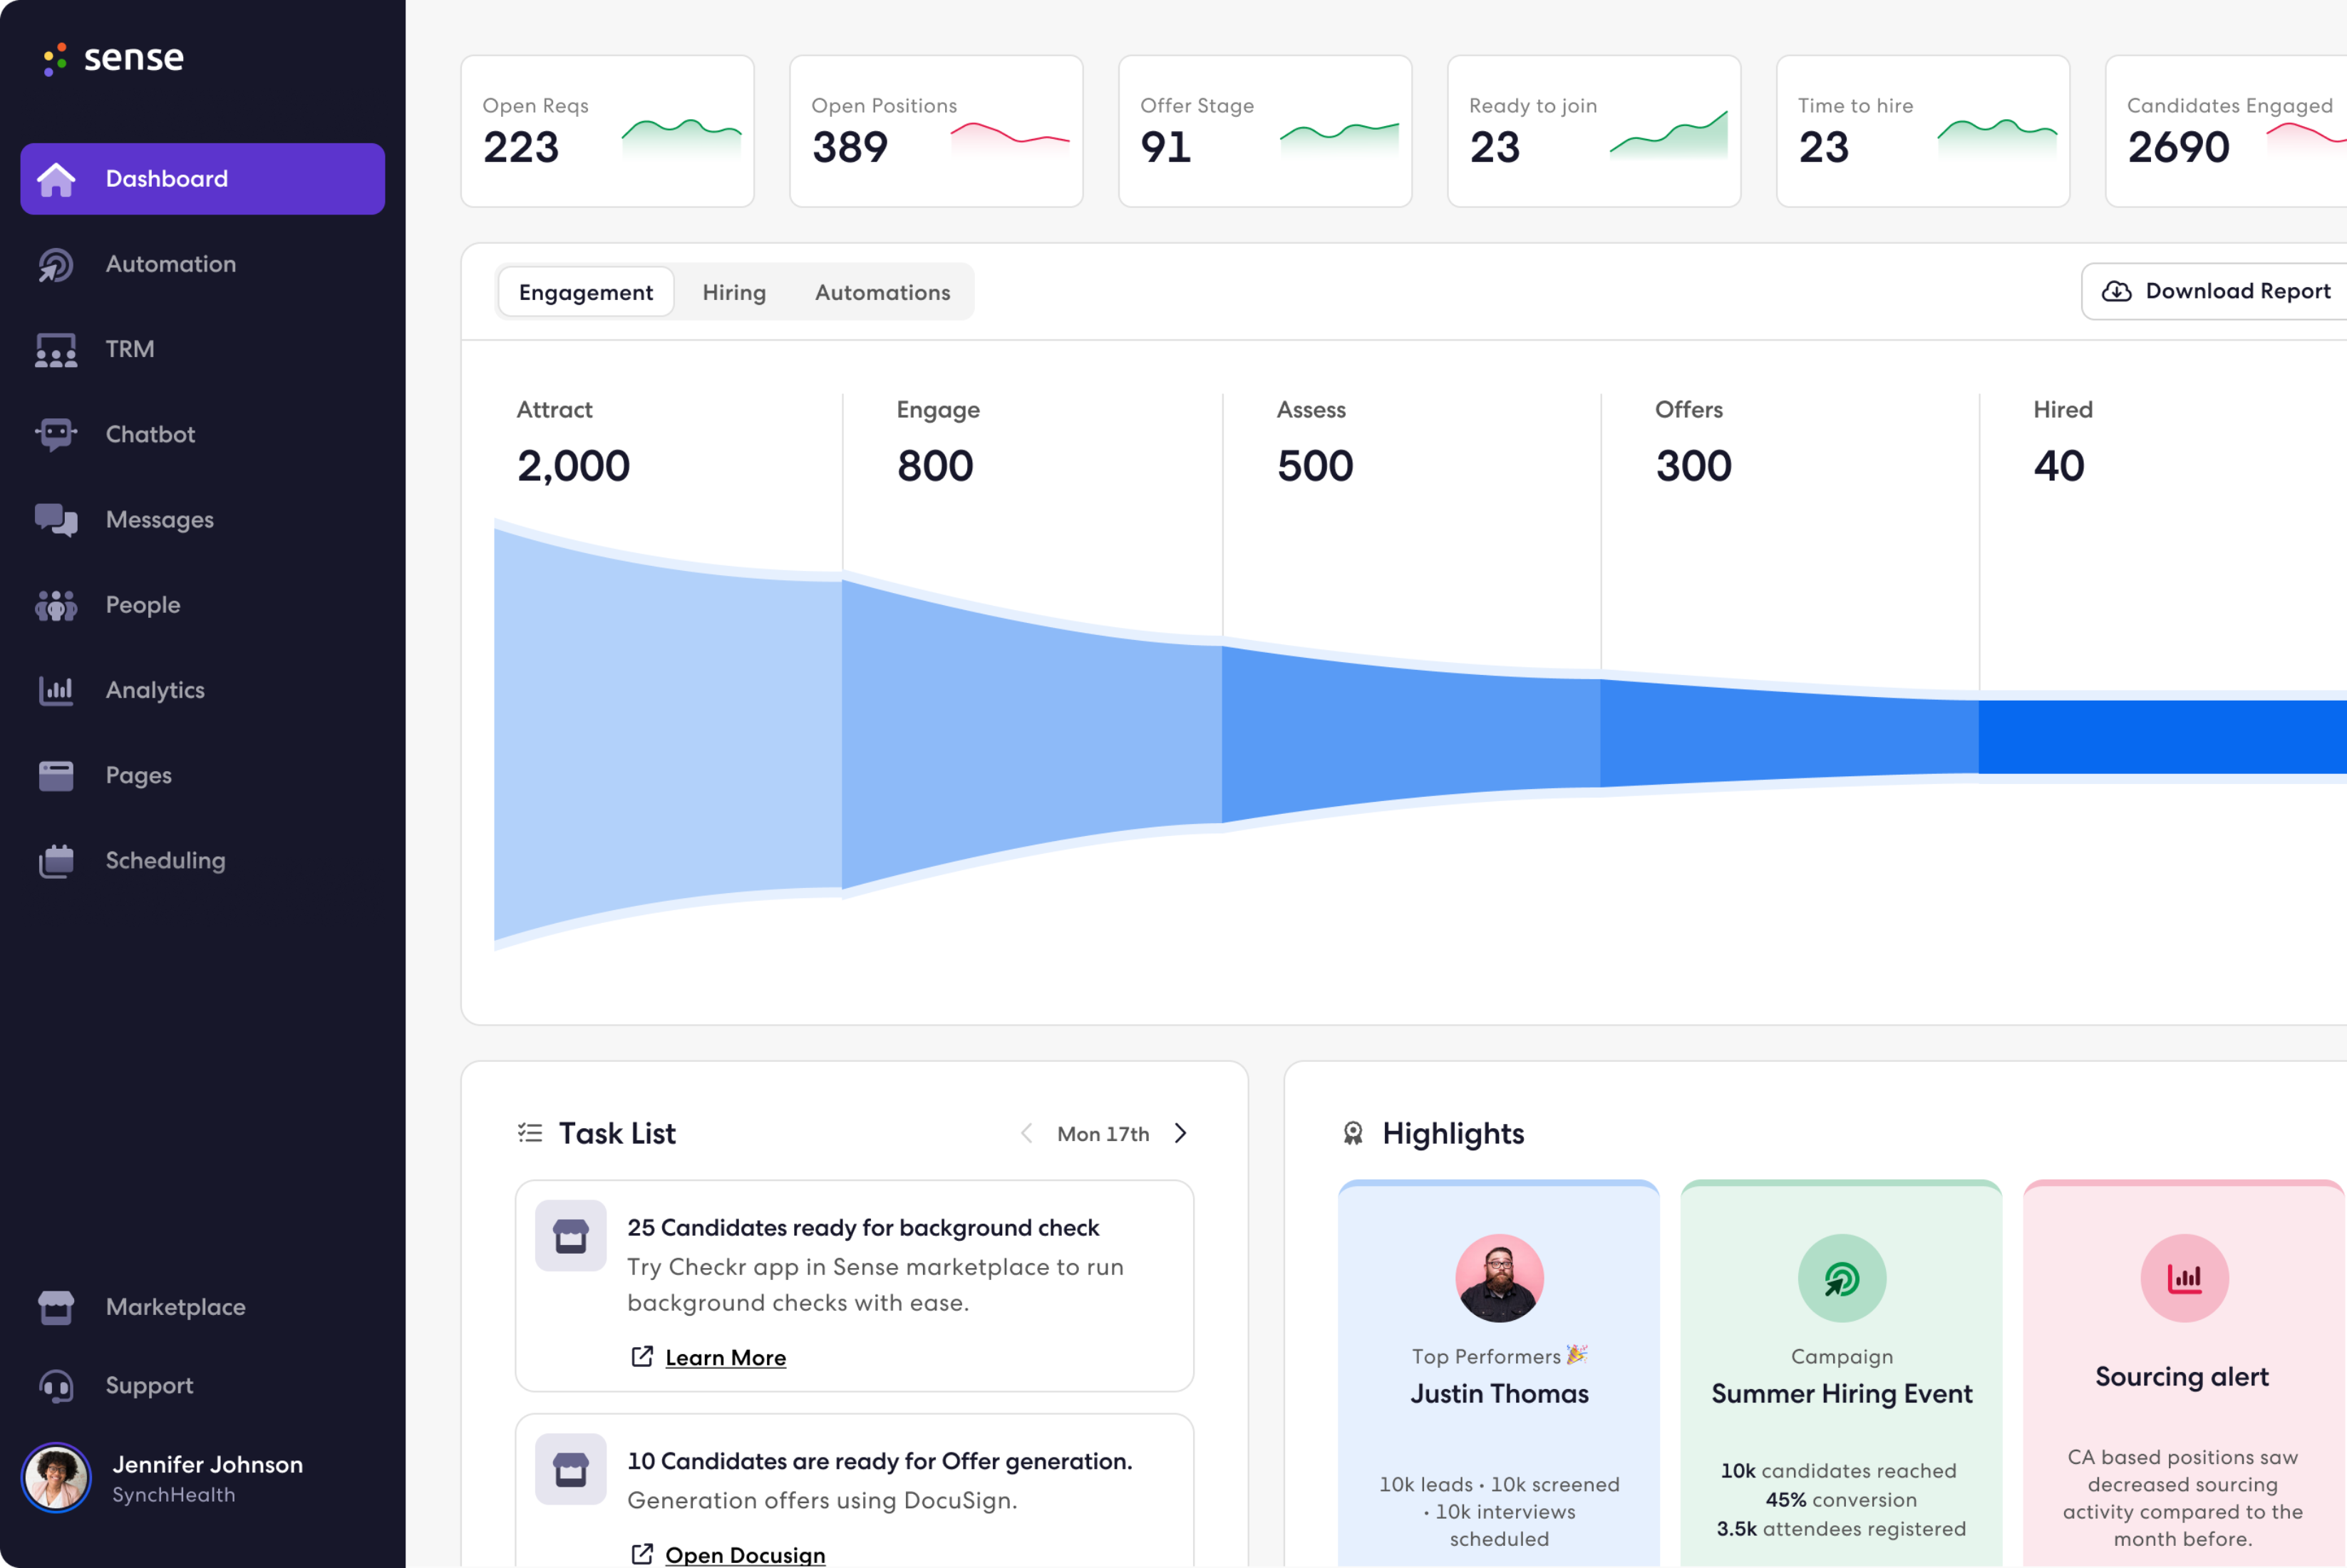Click Jennifer Johnson's profile avatar
This screenshot has width=2347, height=1568.
click(57, 1478)
